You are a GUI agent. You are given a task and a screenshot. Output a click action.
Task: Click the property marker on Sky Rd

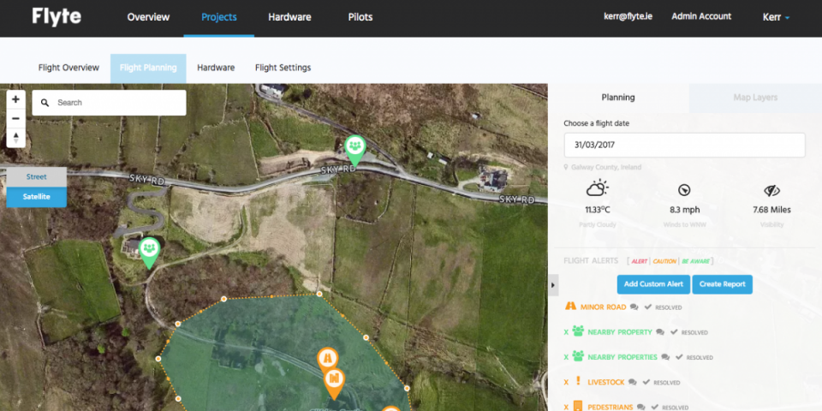(x=354, y=148)
